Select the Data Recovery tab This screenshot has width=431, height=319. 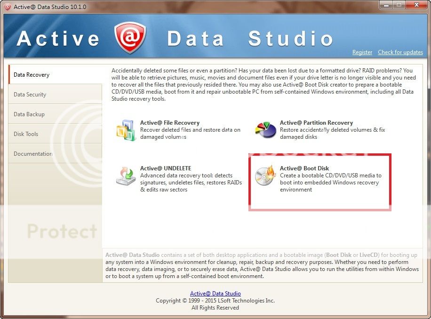[55, 74]
